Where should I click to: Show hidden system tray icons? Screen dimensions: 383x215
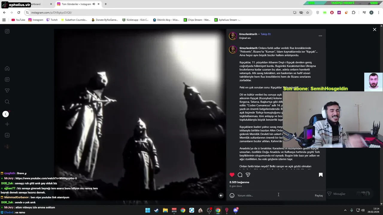(345, 210)
